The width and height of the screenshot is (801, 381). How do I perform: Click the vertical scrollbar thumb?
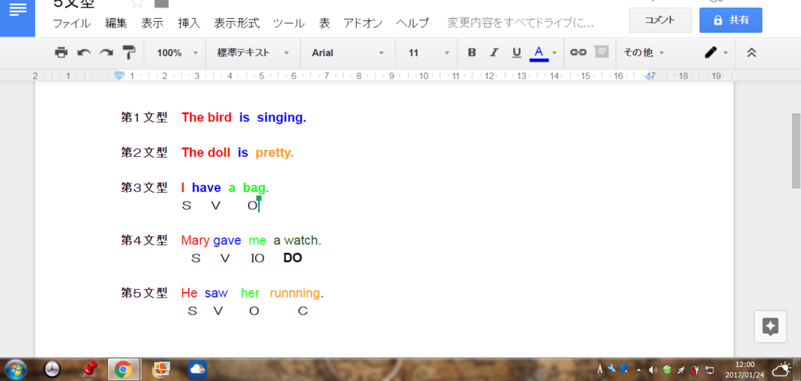[x=796, y=151]
